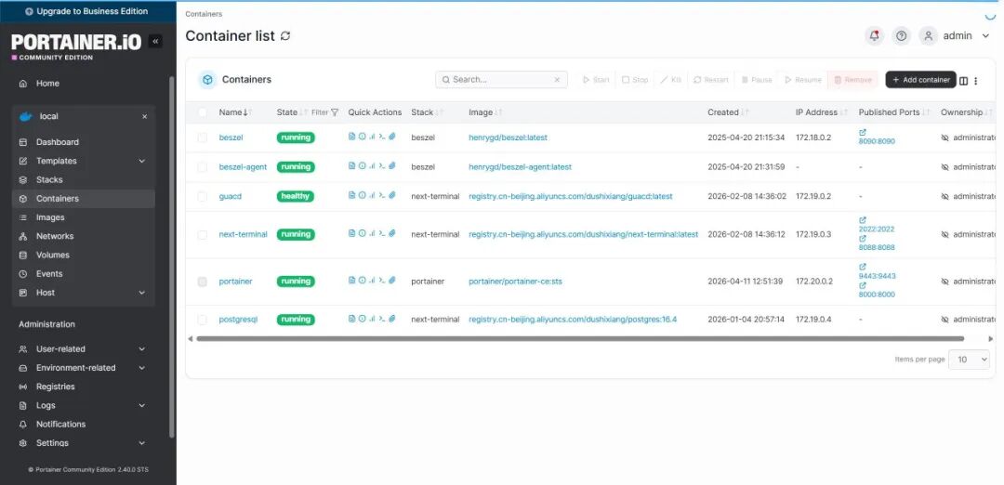
Task: Expand the Host sidebar submenu
Action: [142, 293]
